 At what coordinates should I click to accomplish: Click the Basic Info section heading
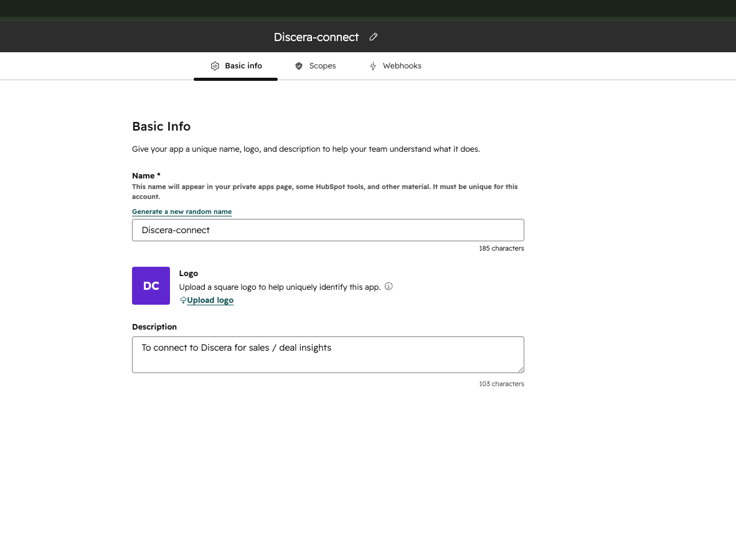161,126
